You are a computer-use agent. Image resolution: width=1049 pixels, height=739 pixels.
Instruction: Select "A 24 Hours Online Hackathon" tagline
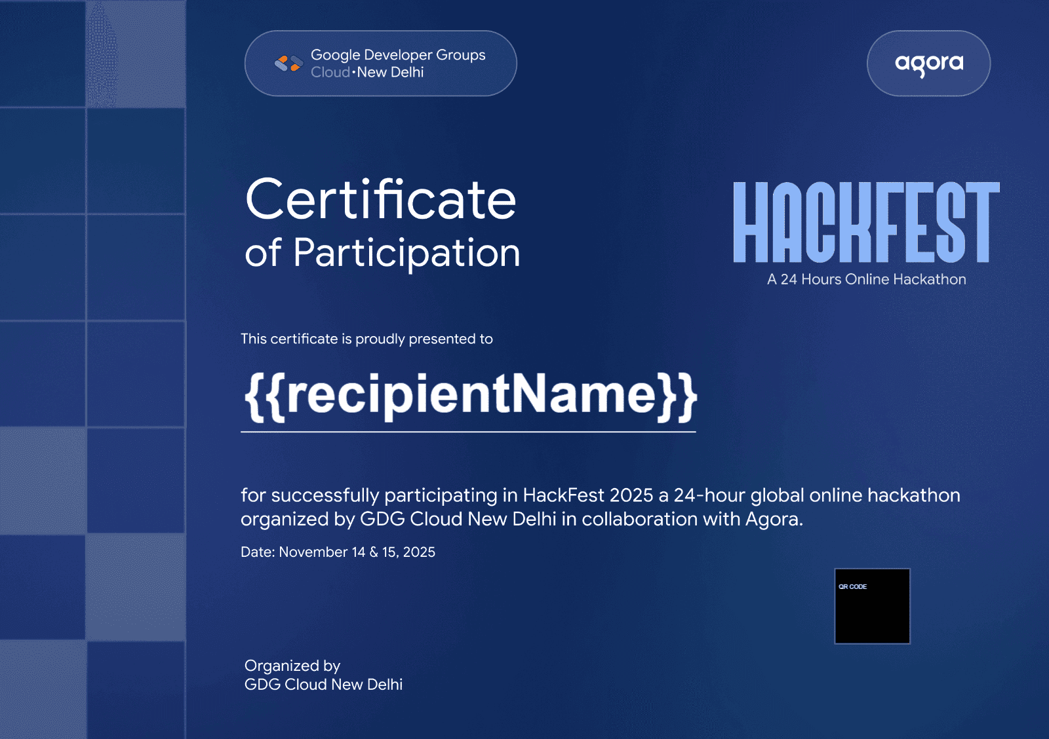[866, 279]
